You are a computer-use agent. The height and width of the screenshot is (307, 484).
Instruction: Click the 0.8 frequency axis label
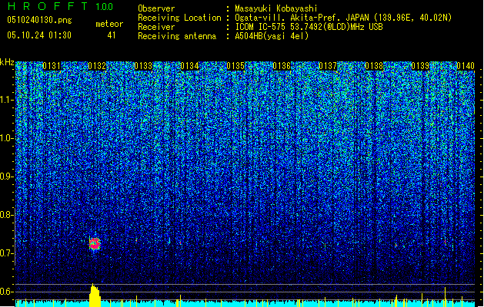(6, 215)
